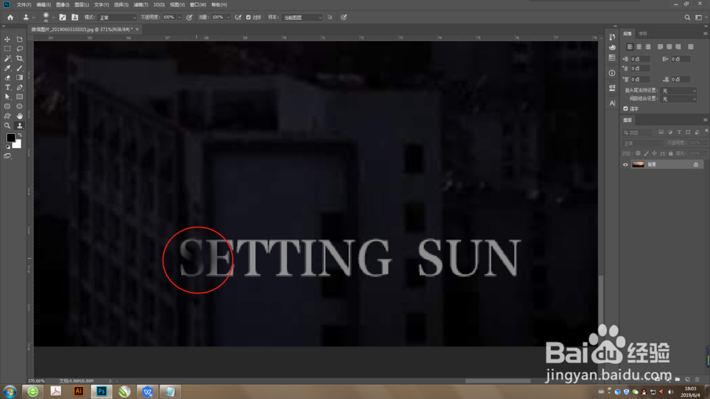Click left align text icon in paragraph panel
The height and width of the screenshot is (399, 710).
[630, 47]
